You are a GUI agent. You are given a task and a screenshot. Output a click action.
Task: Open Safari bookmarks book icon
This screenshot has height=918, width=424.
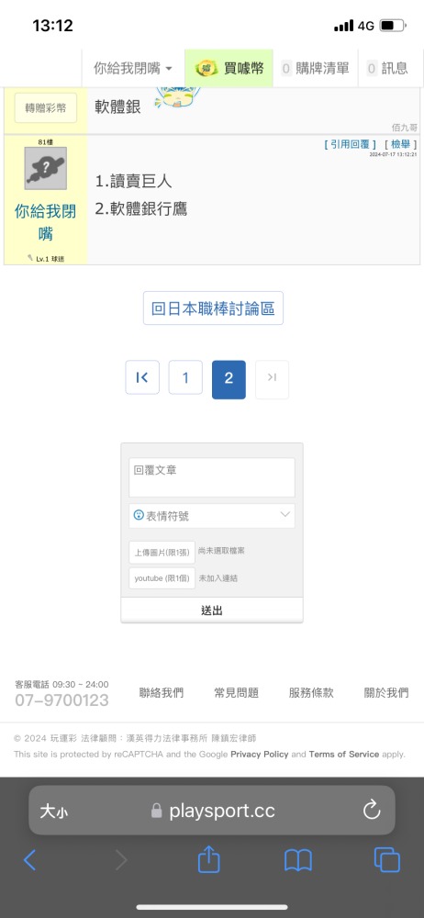pyautogui.click(x=297, y=860)
